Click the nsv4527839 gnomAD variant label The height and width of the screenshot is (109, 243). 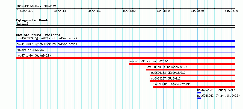coord(47,38)
